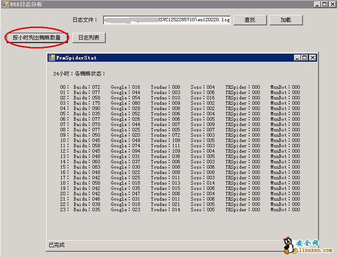This screenshot has width=338, height=257.
Task: Select Google: 047 in hour 20 row
Action: (x=125, y=194)
